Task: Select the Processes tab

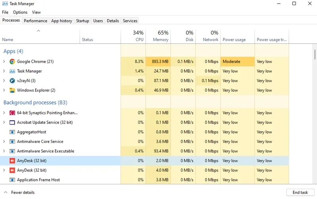Action: (x=11, y=20)
